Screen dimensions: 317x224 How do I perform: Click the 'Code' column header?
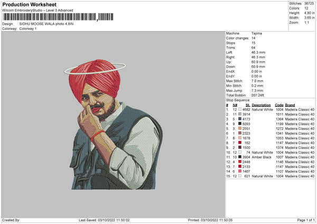(279, 105)
